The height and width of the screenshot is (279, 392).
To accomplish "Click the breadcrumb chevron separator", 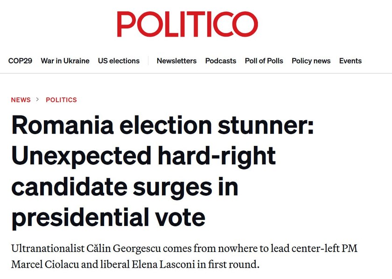I will (x=37, y=99).
